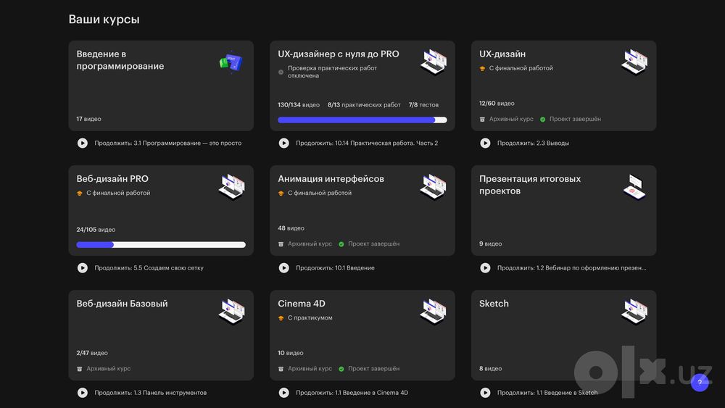Open the UX-дизайн course title
The width and height of the screenshot is (725, 408).
click(x=502, y=54)
